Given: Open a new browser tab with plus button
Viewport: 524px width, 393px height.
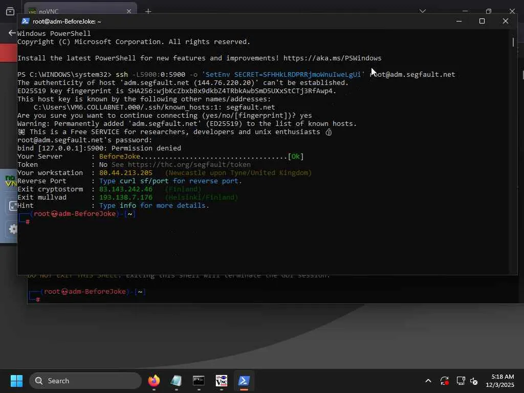Looking at the screenshot, I should tap(148, 11).
